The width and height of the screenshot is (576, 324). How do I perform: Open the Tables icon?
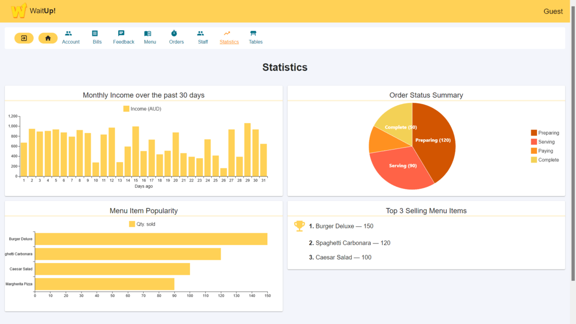[x=253, y=33]
